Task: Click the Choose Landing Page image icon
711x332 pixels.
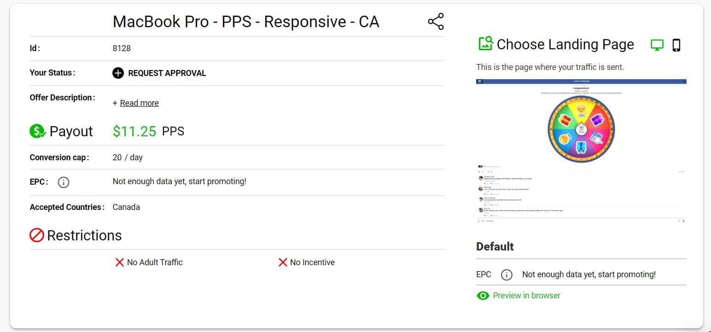Action: [486, 44]
